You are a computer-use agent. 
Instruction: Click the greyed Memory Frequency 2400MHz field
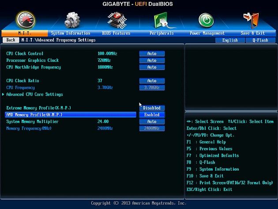pyautogui.click(x=152, y=129)
